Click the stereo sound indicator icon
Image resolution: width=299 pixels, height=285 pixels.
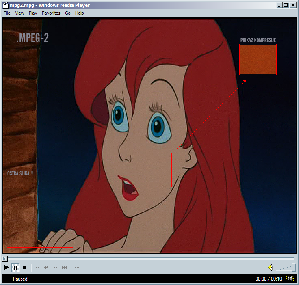[290, 279]
